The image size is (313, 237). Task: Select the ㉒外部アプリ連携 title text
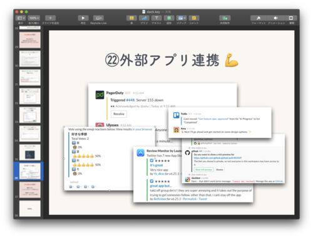pos(162,60)
